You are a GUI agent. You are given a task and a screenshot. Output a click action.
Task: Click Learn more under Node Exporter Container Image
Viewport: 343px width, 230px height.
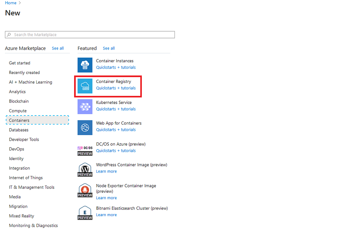(106, 198)
